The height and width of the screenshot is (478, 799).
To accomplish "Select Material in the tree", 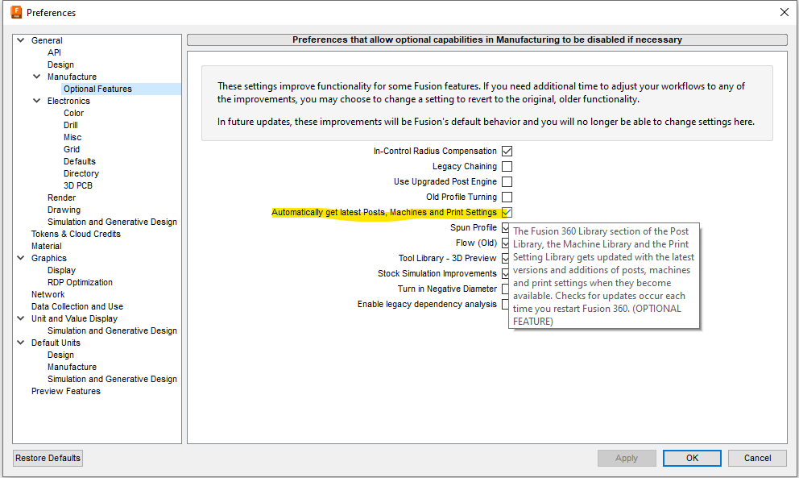I will [x=47, y=246].
